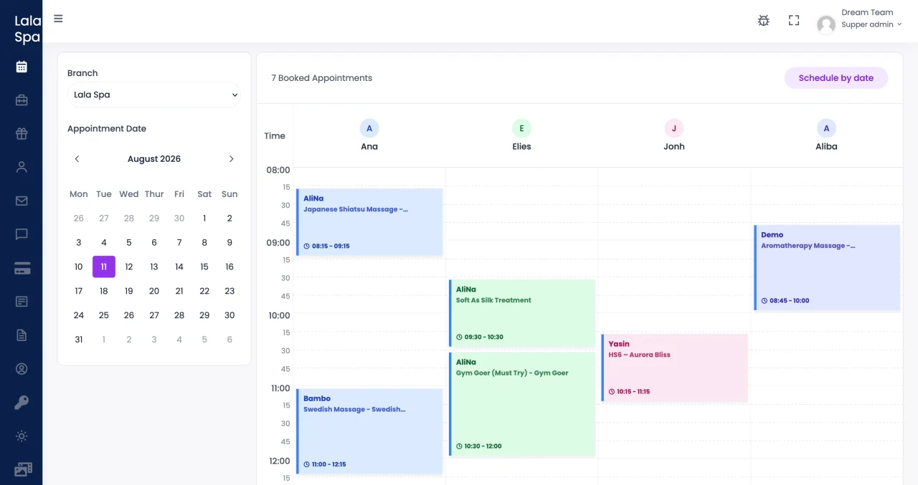918x485 pixels.
Task: Open AliNa's Gym Goer appointment
Action: (522, 404)
